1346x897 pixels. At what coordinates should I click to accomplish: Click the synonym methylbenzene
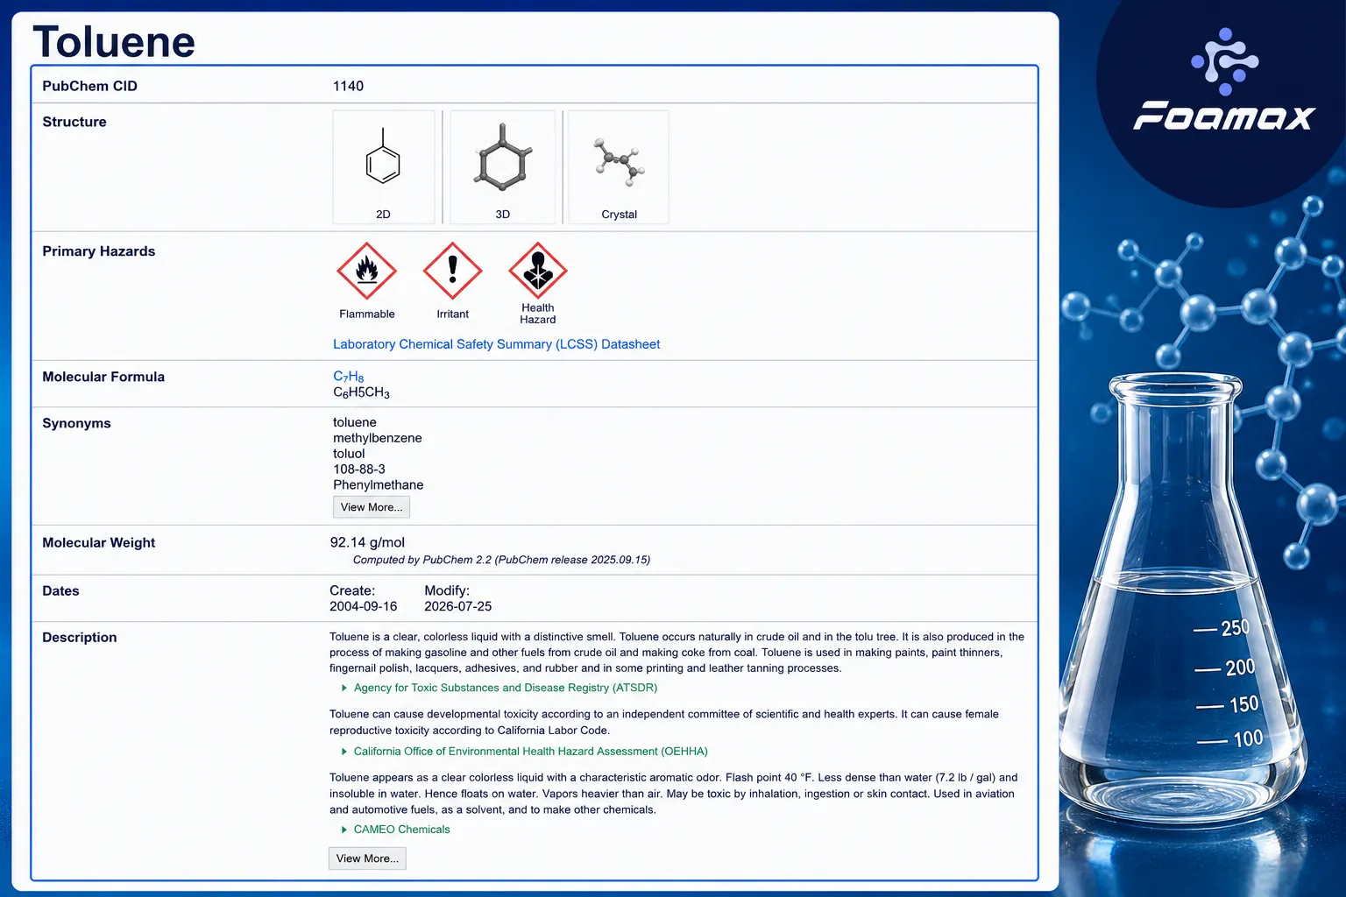(x=378, y=438)
